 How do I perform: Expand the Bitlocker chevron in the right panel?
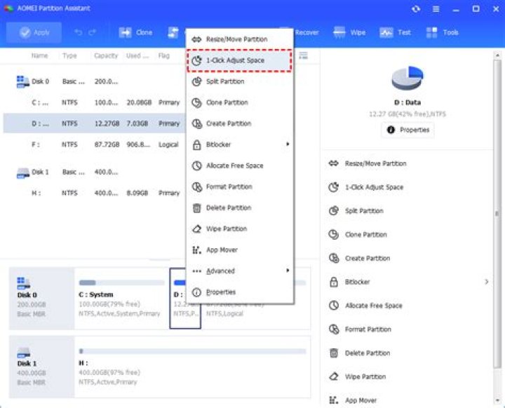pyautogui.click(x=487, y=282)
